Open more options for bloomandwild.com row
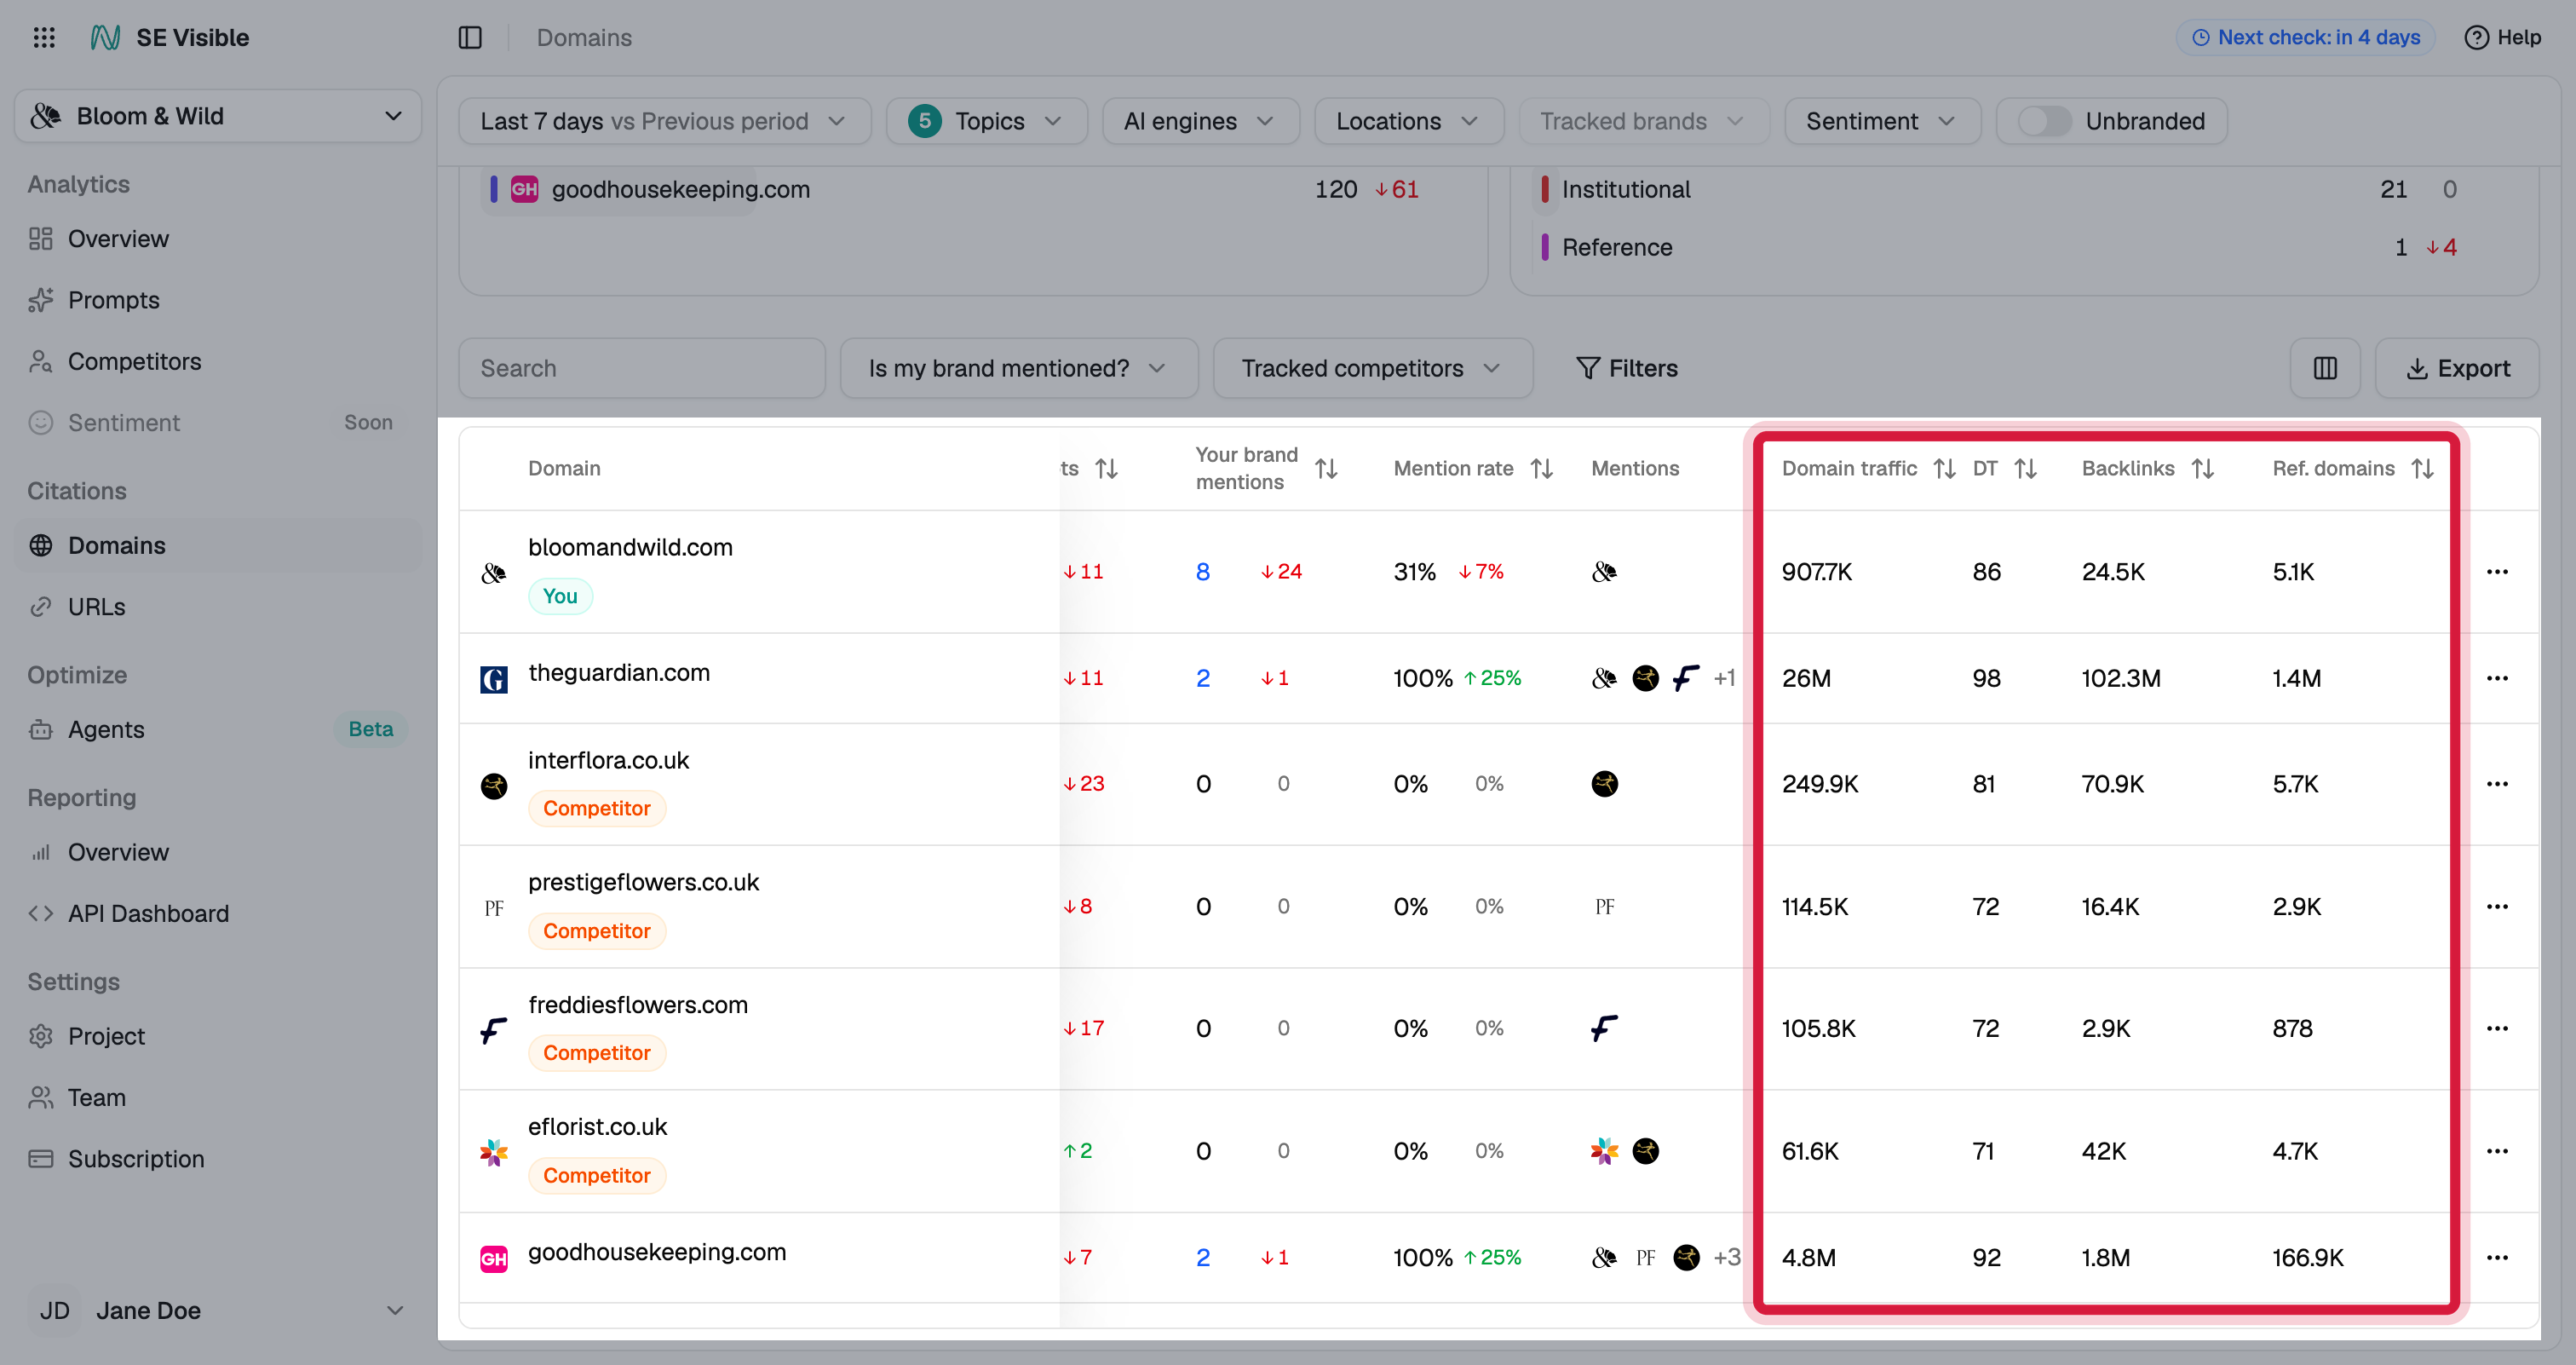This screenshot has height=1365, width=2576. pyautogui.click(x=2497, y=572)
